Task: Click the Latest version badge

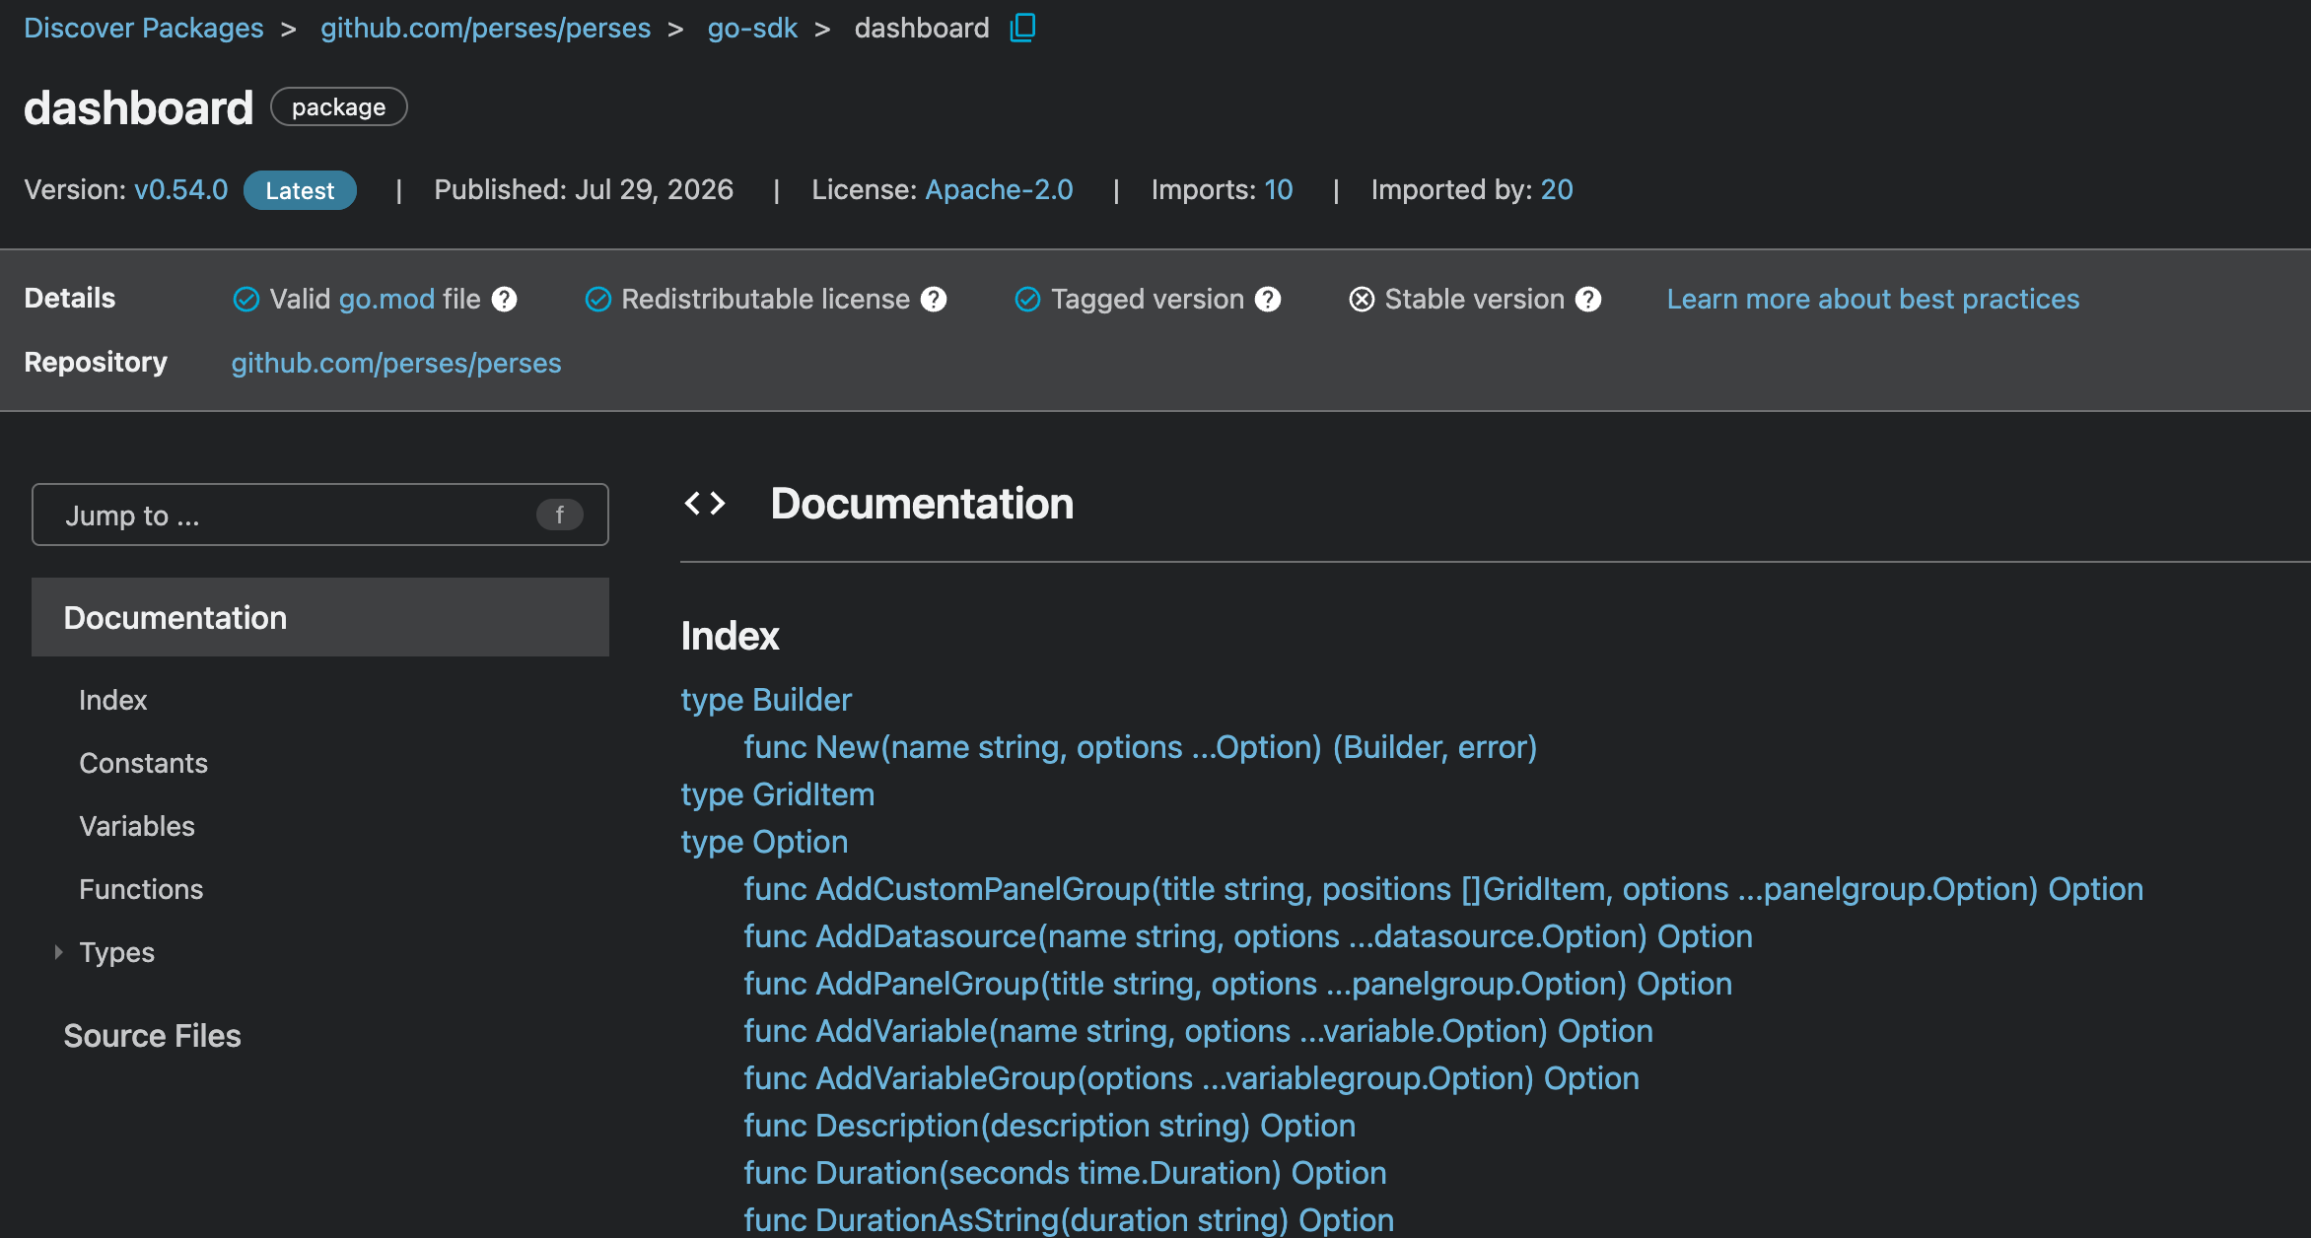Action: point(300,190)
